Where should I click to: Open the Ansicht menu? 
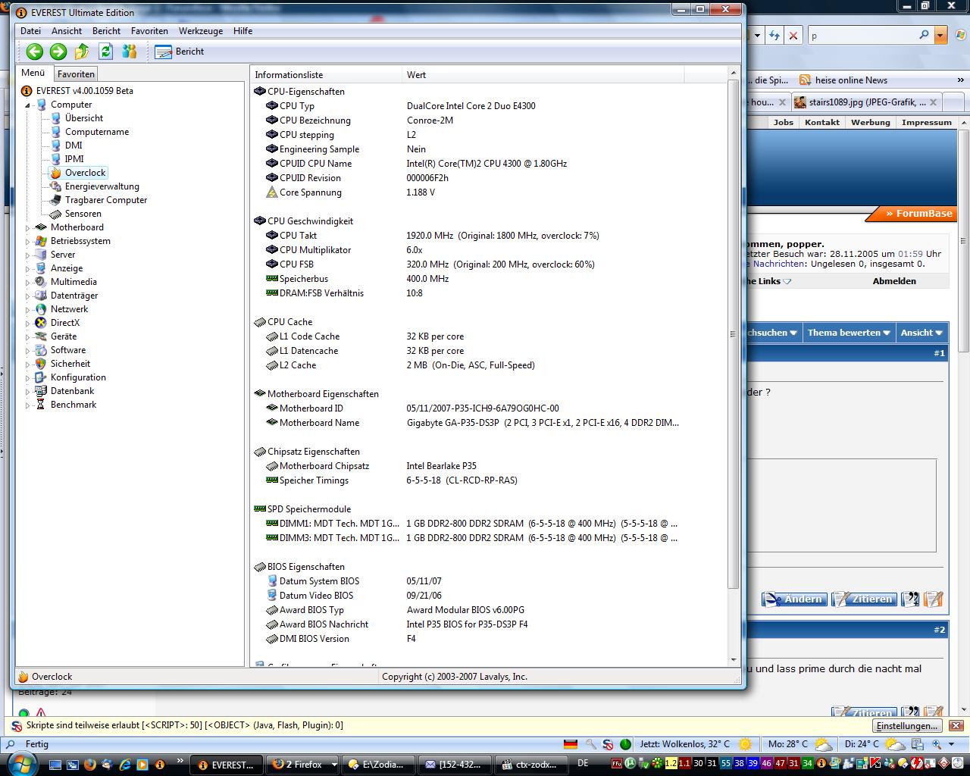tap(67, 31)
